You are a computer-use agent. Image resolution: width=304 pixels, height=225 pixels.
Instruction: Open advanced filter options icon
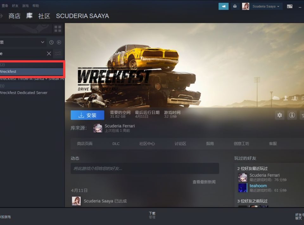(x=58, y=53)
